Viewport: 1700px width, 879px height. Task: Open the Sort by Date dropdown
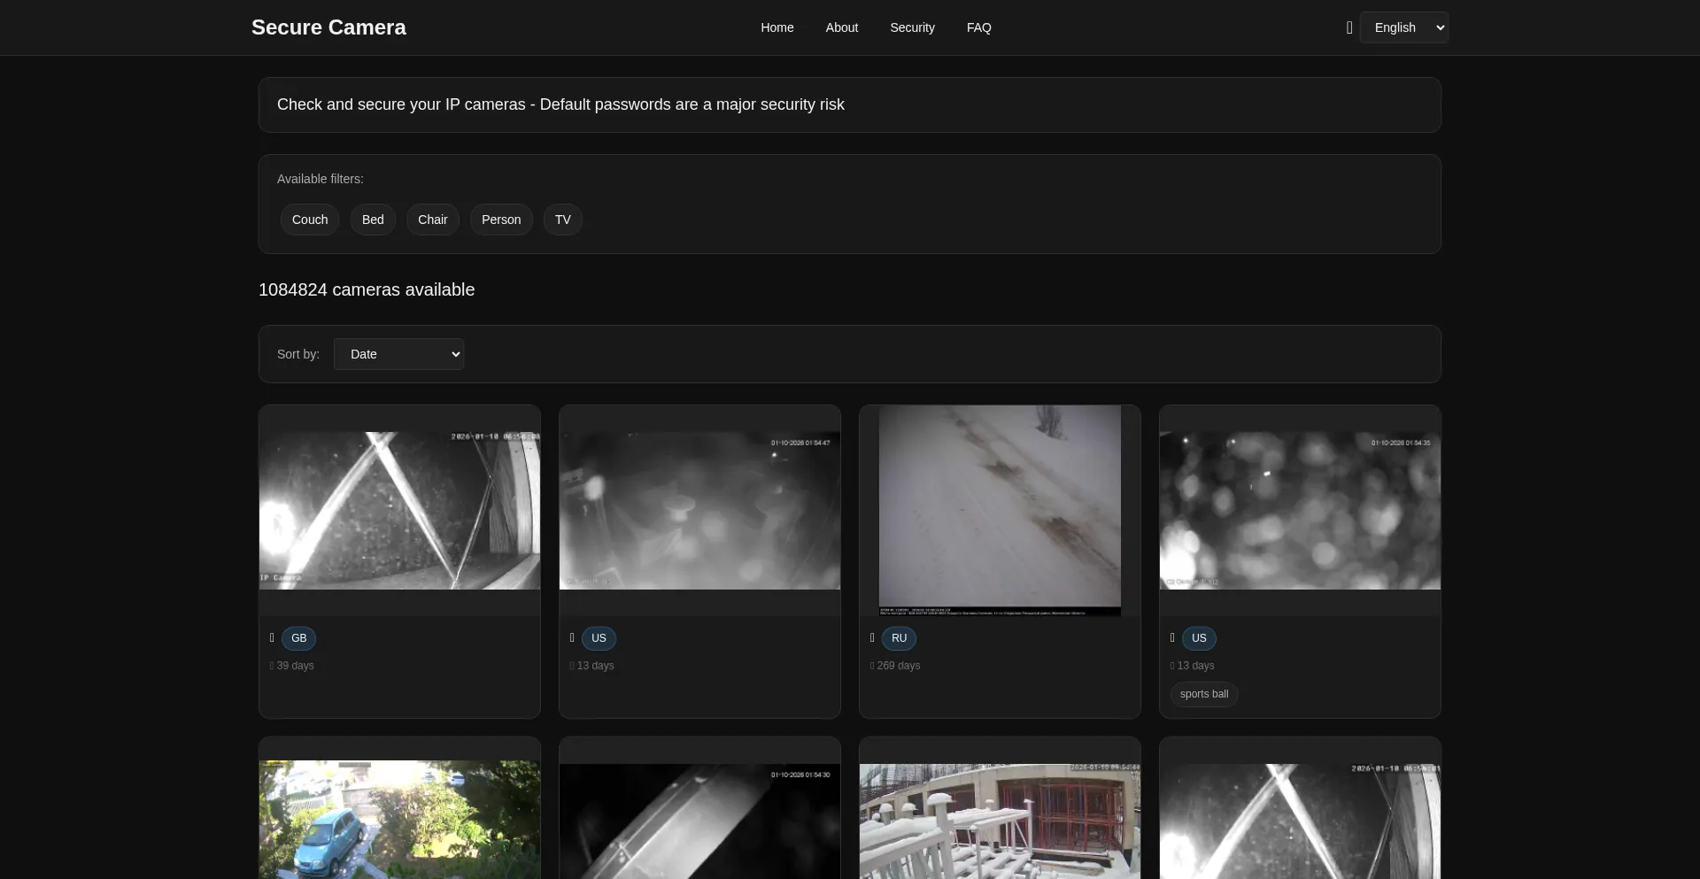pos(398,353)
